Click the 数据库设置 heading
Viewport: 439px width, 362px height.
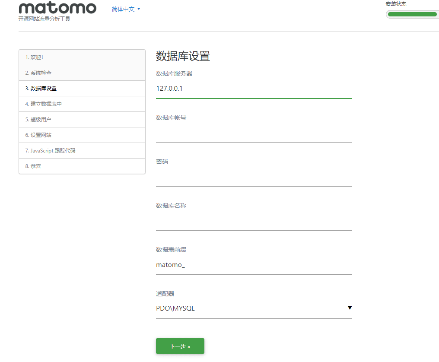pos(183,56)
